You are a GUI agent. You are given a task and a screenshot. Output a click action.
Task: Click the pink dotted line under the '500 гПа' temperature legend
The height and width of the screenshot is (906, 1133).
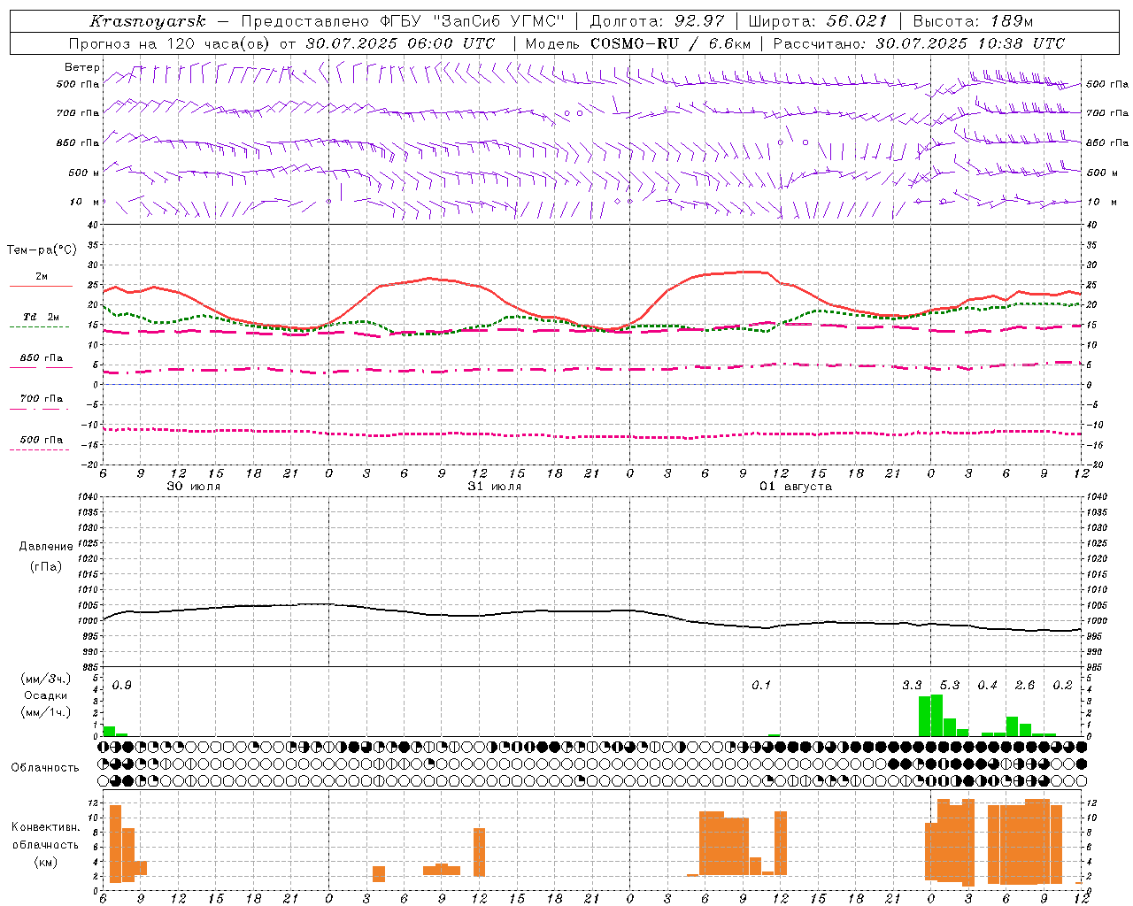pos(39,449)
